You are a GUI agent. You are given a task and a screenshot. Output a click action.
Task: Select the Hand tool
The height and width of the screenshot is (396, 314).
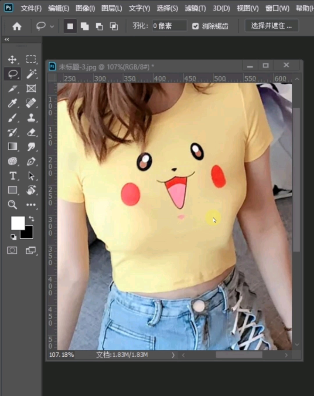click(x=31, y=190)
